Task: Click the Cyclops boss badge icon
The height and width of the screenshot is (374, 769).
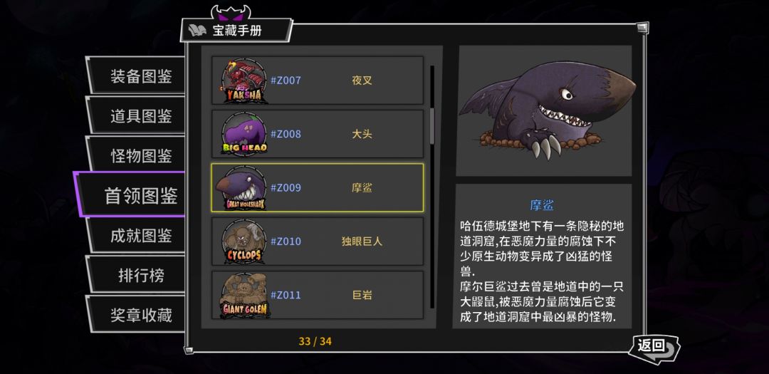Action: (244, 242)
